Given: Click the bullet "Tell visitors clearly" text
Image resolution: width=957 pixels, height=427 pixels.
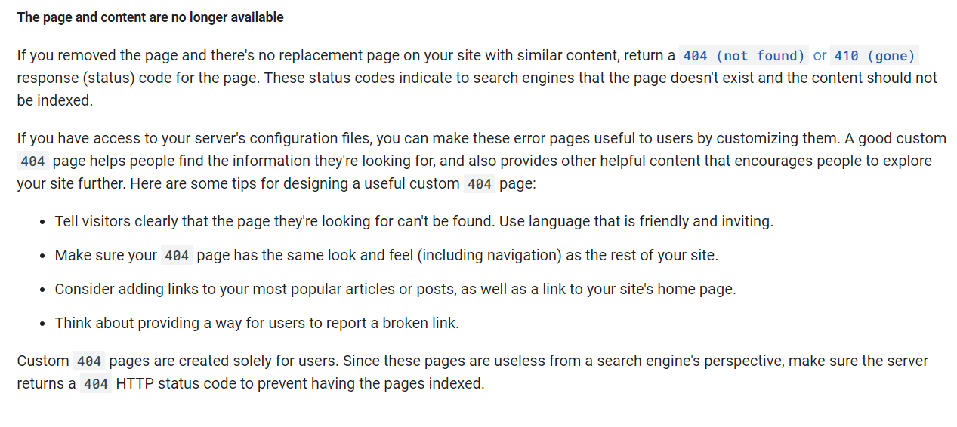Looking at the screenshot, I should 414,222.
